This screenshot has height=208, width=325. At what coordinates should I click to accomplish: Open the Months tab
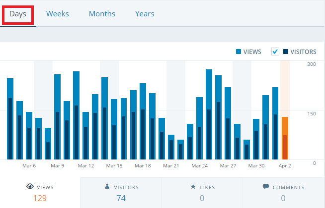pyautogui.click(x=102, y=14)
